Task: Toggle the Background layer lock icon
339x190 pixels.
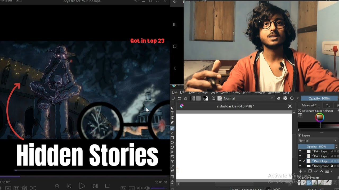Action: (x=332, y=166)
